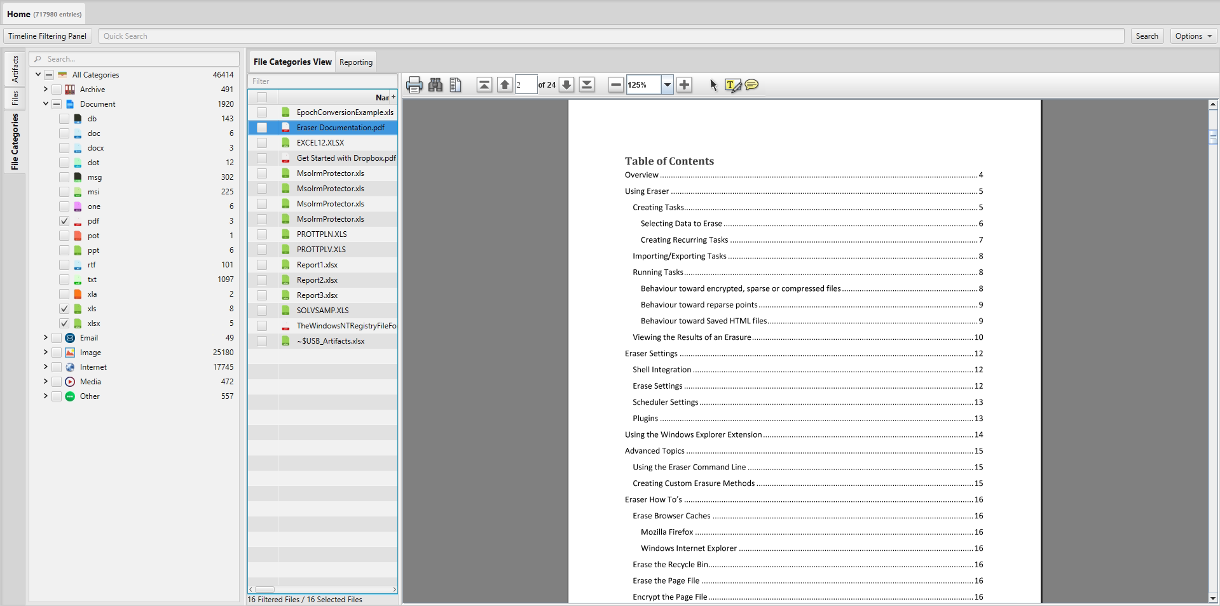
Task: Uncheck the pdf file type checkbox
Action: 64,221
